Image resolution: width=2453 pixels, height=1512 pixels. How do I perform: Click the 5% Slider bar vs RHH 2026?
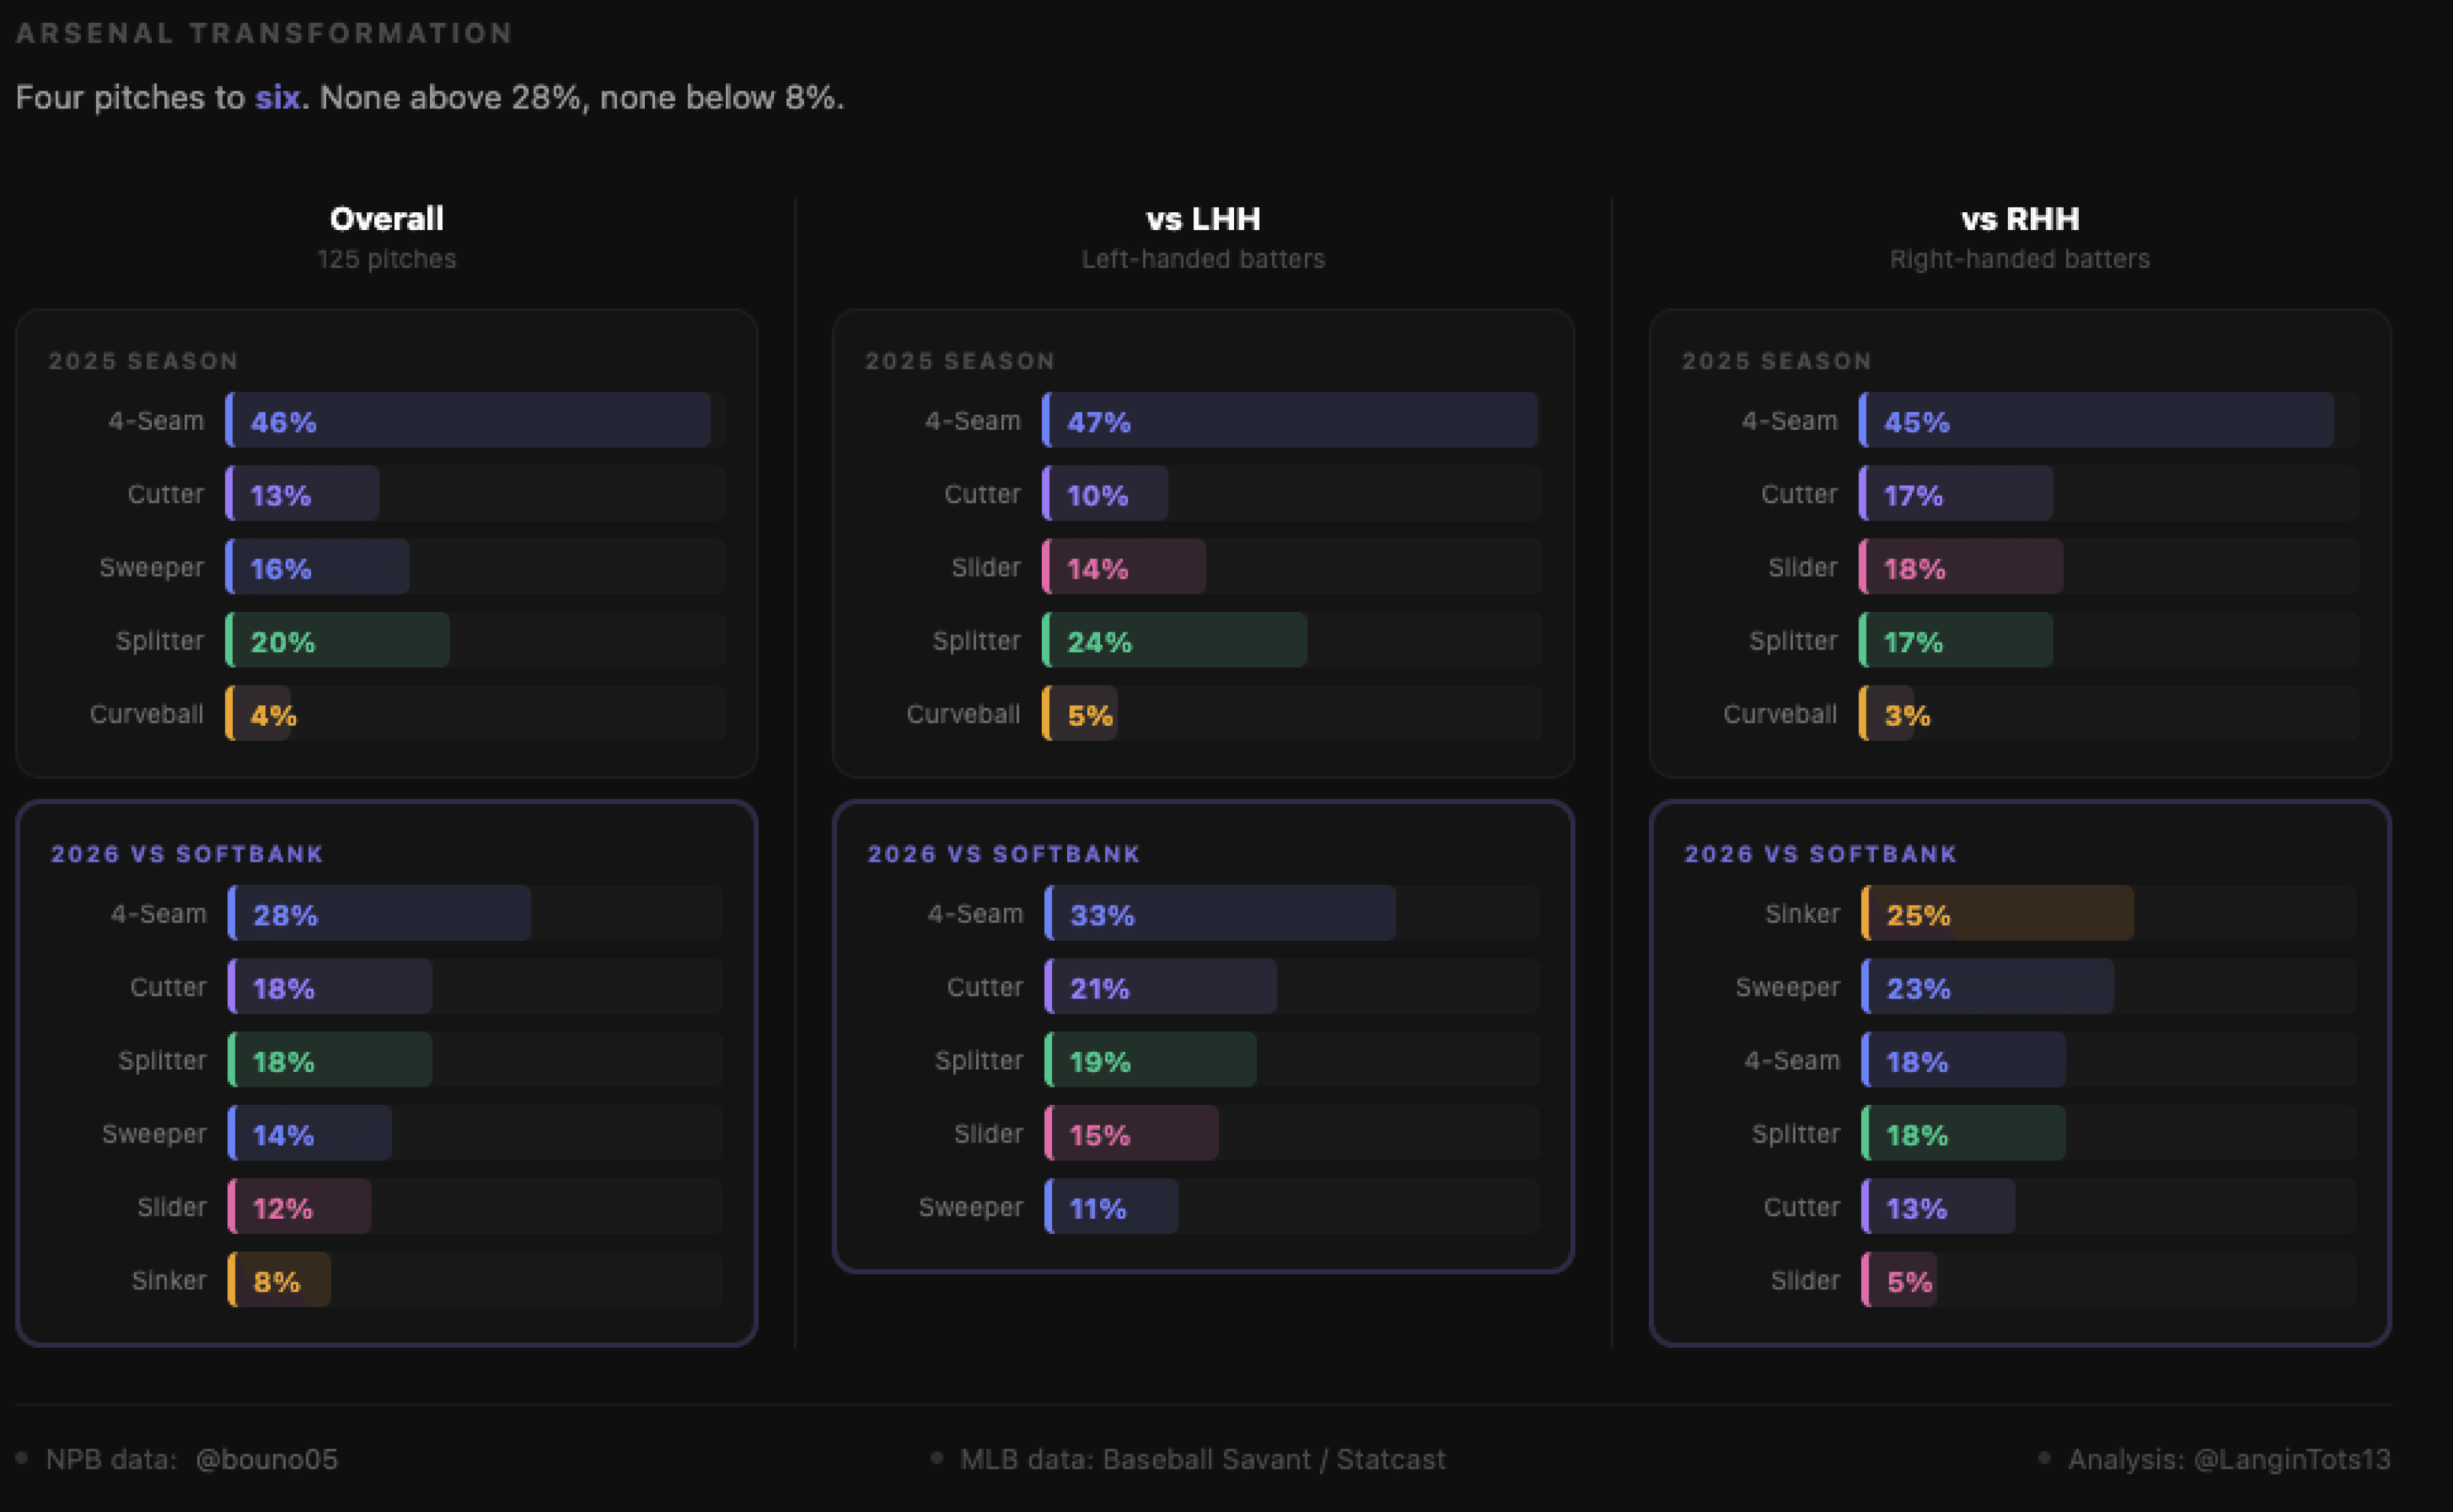1899,1280
